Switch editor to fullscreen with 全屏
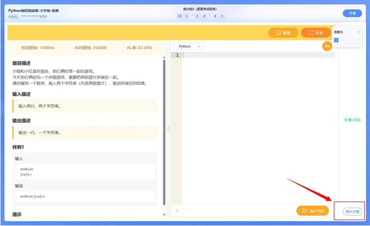The height and width of the screenshot is (226, 370). tap(316, 33)
